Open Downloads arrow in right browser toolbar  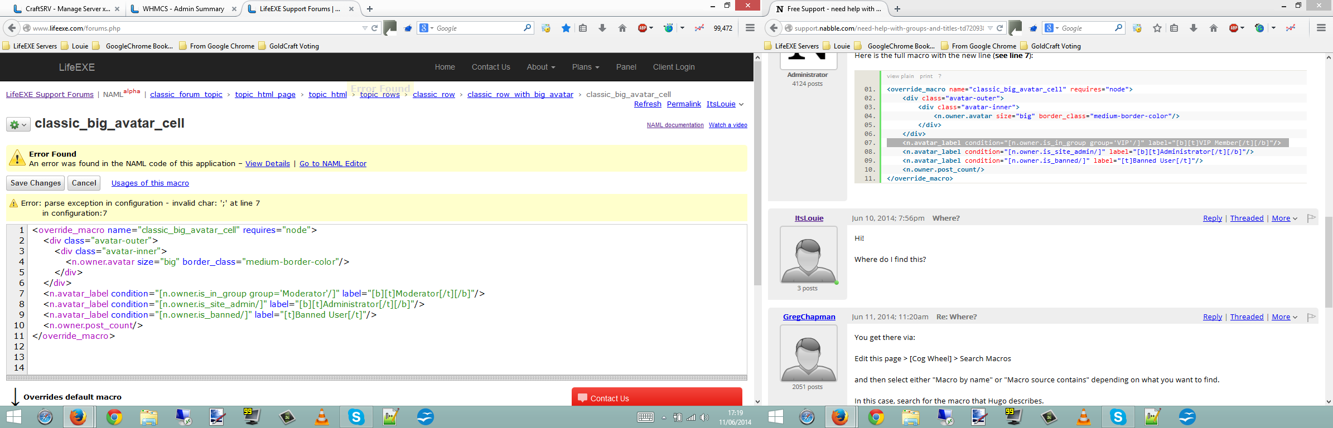coord(1193,28)
